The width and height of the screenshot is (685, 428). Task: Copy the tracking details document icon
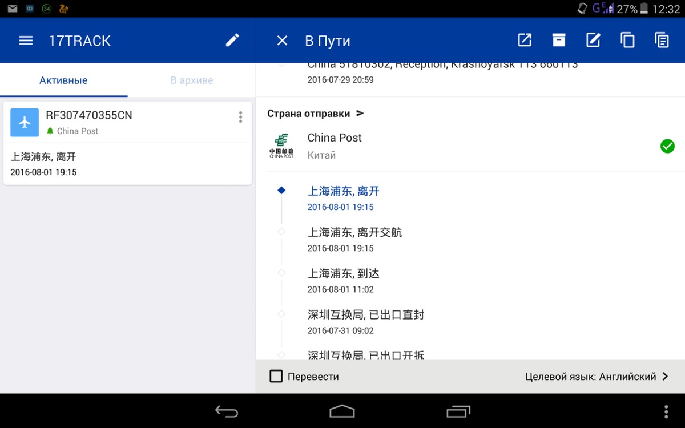[662, 40]
